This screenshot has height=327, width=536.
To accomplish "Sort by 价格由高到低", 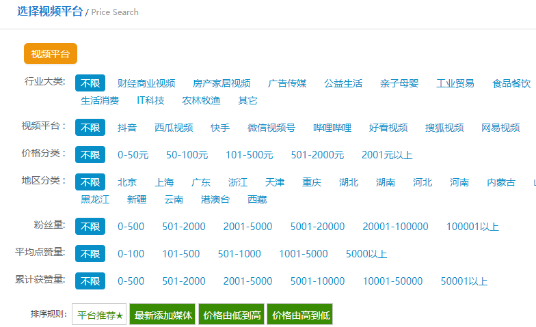I will [x=300, y=314].
